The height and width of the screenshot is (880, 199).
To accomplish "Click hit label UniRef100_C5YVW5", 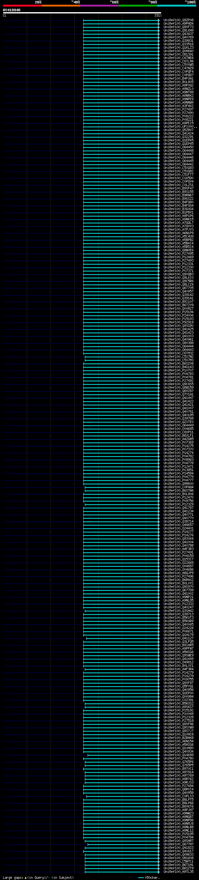I will pos(178,65).
